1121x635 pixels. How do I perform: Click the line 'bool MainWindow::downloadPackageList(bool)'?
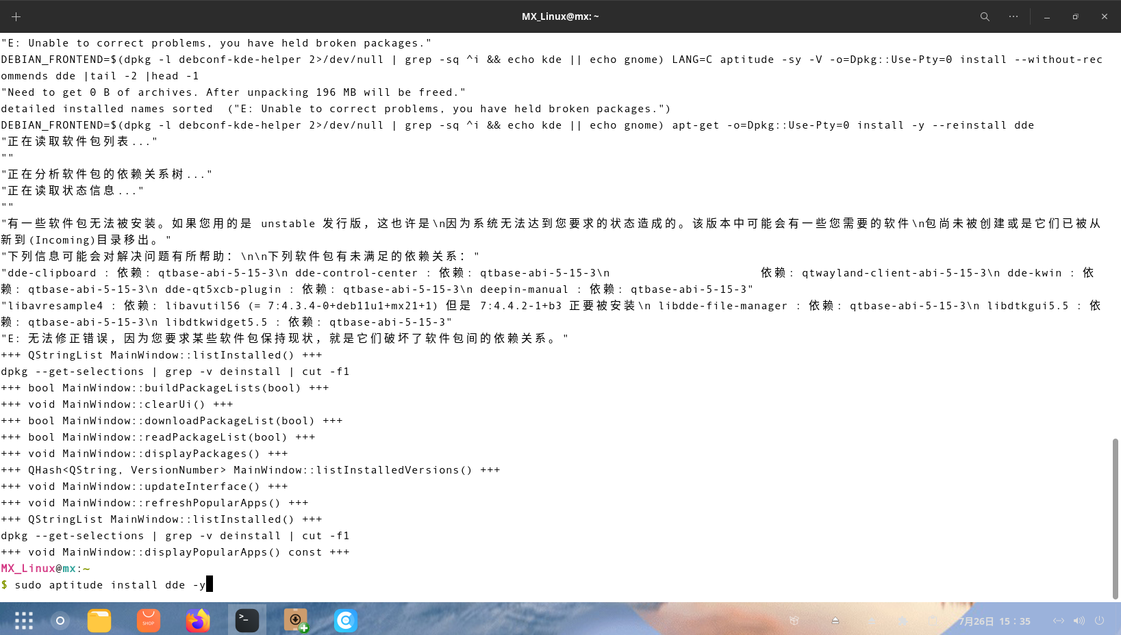(172, 421)
